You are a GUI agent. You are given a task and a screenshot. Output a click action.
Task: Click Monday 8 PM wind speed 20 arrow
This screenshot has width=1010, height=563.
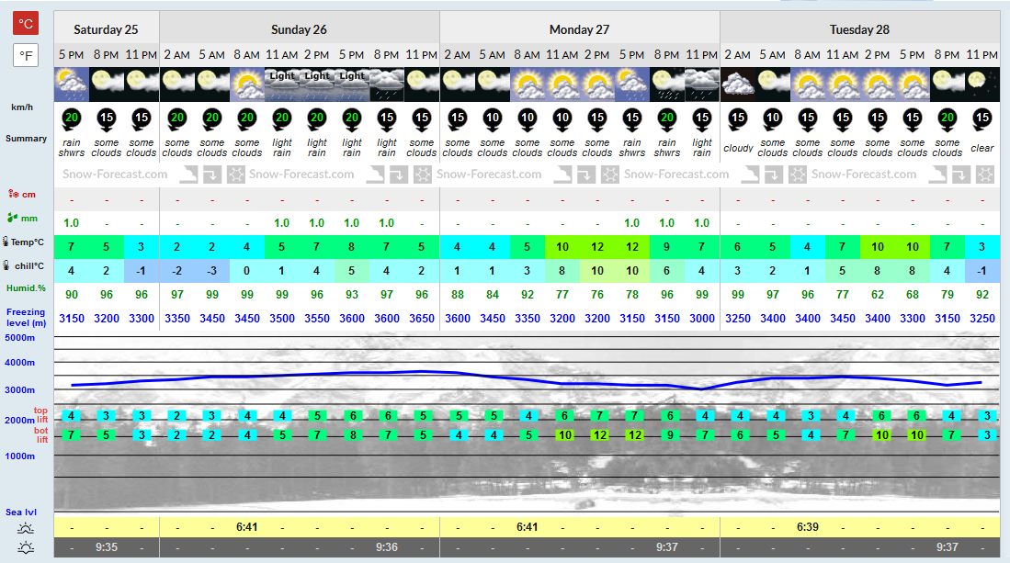point(666,119)
